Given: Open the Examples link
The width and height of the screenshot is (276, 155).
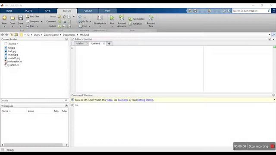Looking at the screenshot, I should [x=122, y=100].
